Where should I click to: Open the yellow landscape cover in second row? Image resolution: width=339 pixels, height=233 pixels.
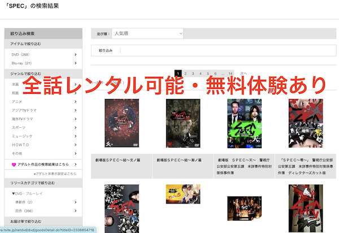(183, 194)
